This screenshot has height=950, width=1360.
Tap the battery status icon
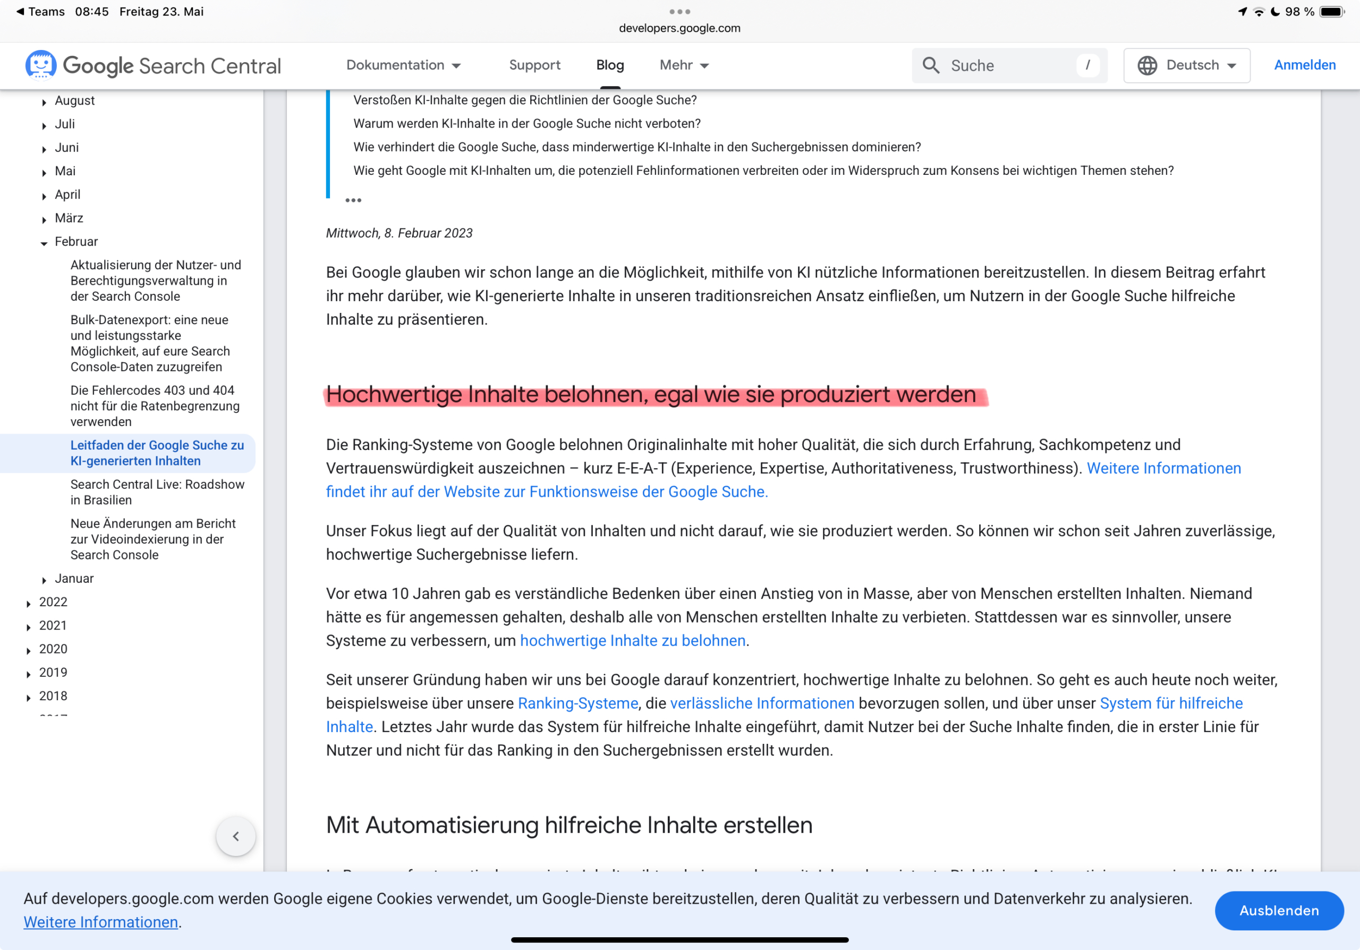pos(1331,12)
